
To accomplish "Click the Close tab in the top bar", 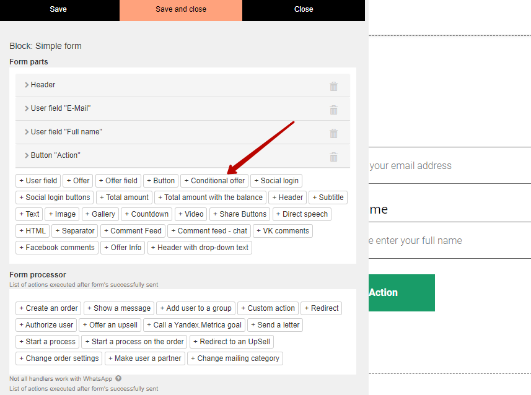I will pyautogui.click(x=304, y=9).
